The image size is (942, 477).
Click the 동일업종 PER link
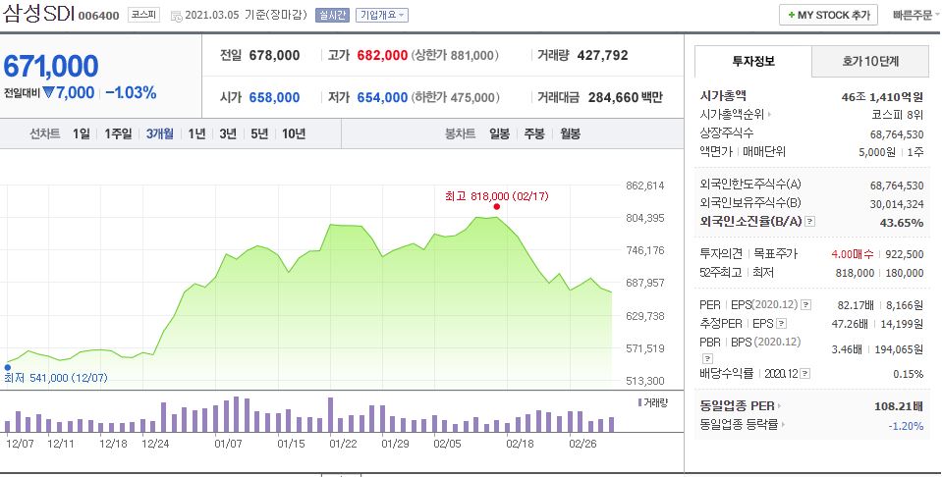pos(737,406)
